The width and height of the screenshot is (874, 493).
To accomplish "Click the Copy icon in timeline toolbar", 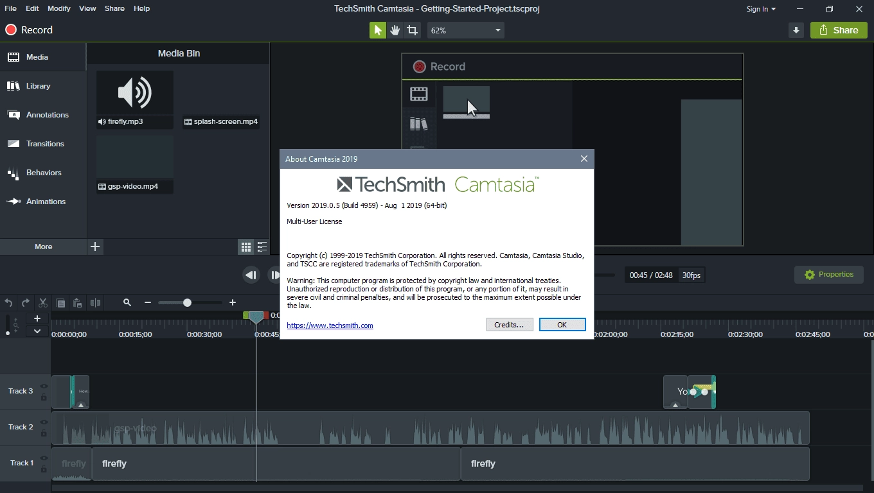I will 60,302.
